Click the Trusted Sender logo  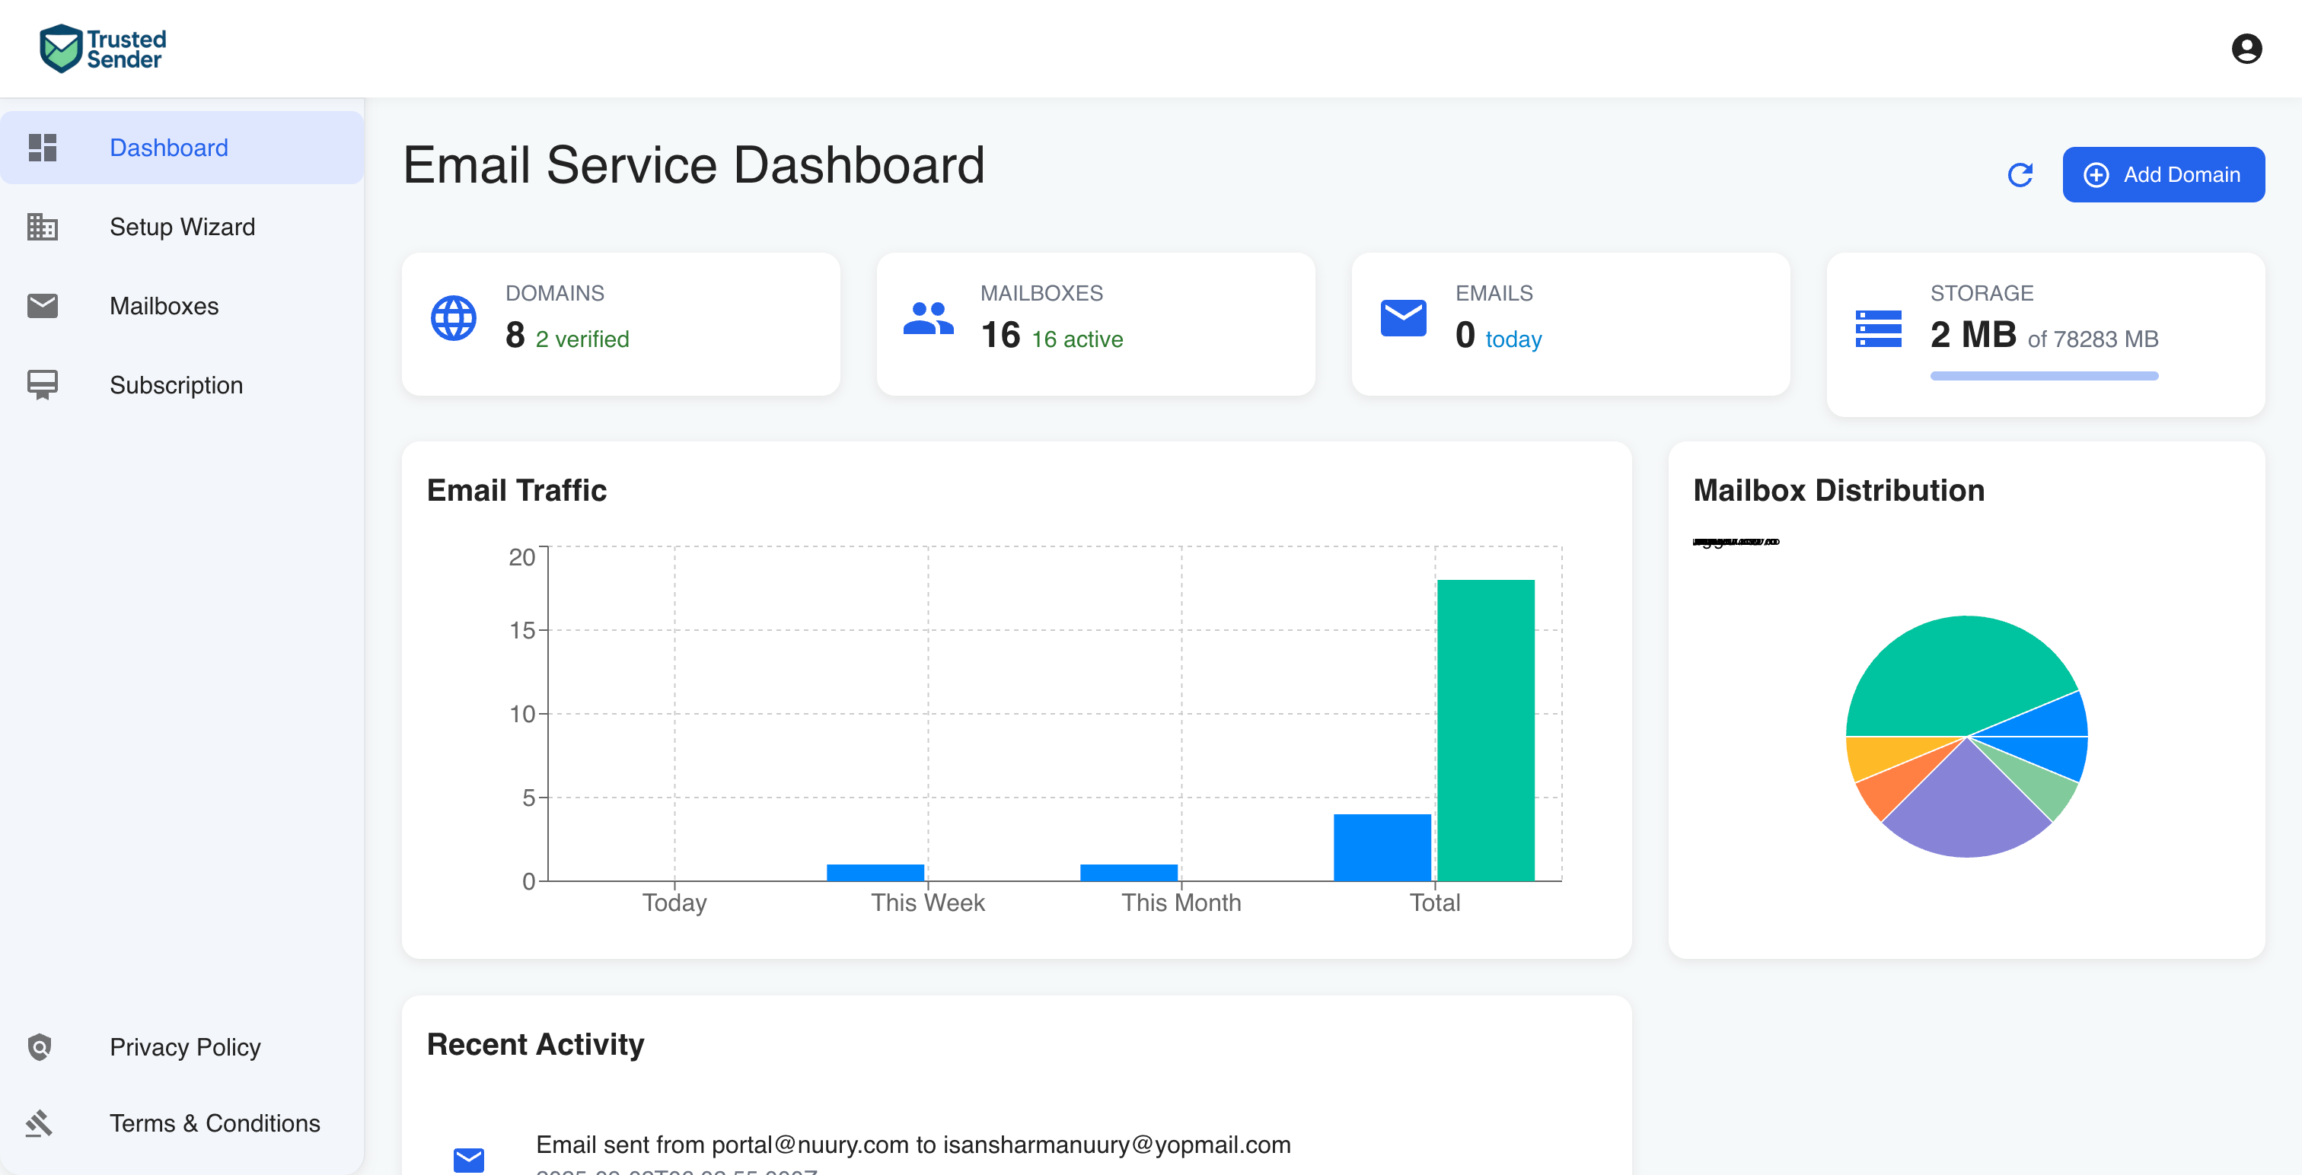point(103,48)
